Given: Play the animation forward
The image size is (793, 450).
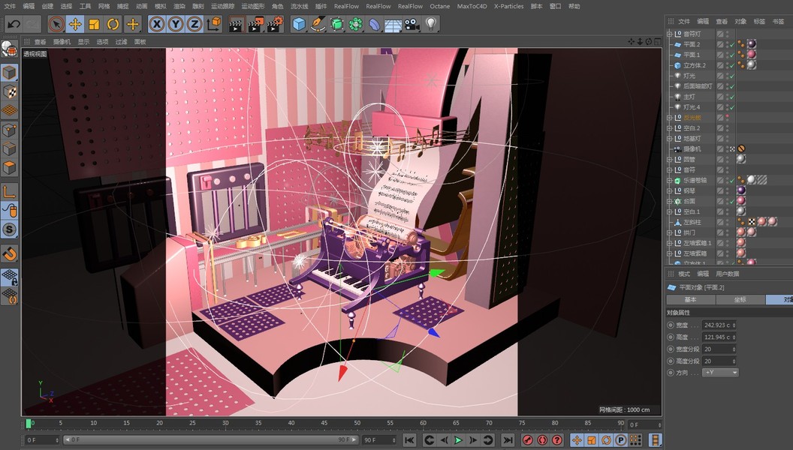Looking at the screenshot, I should (458, 440).
